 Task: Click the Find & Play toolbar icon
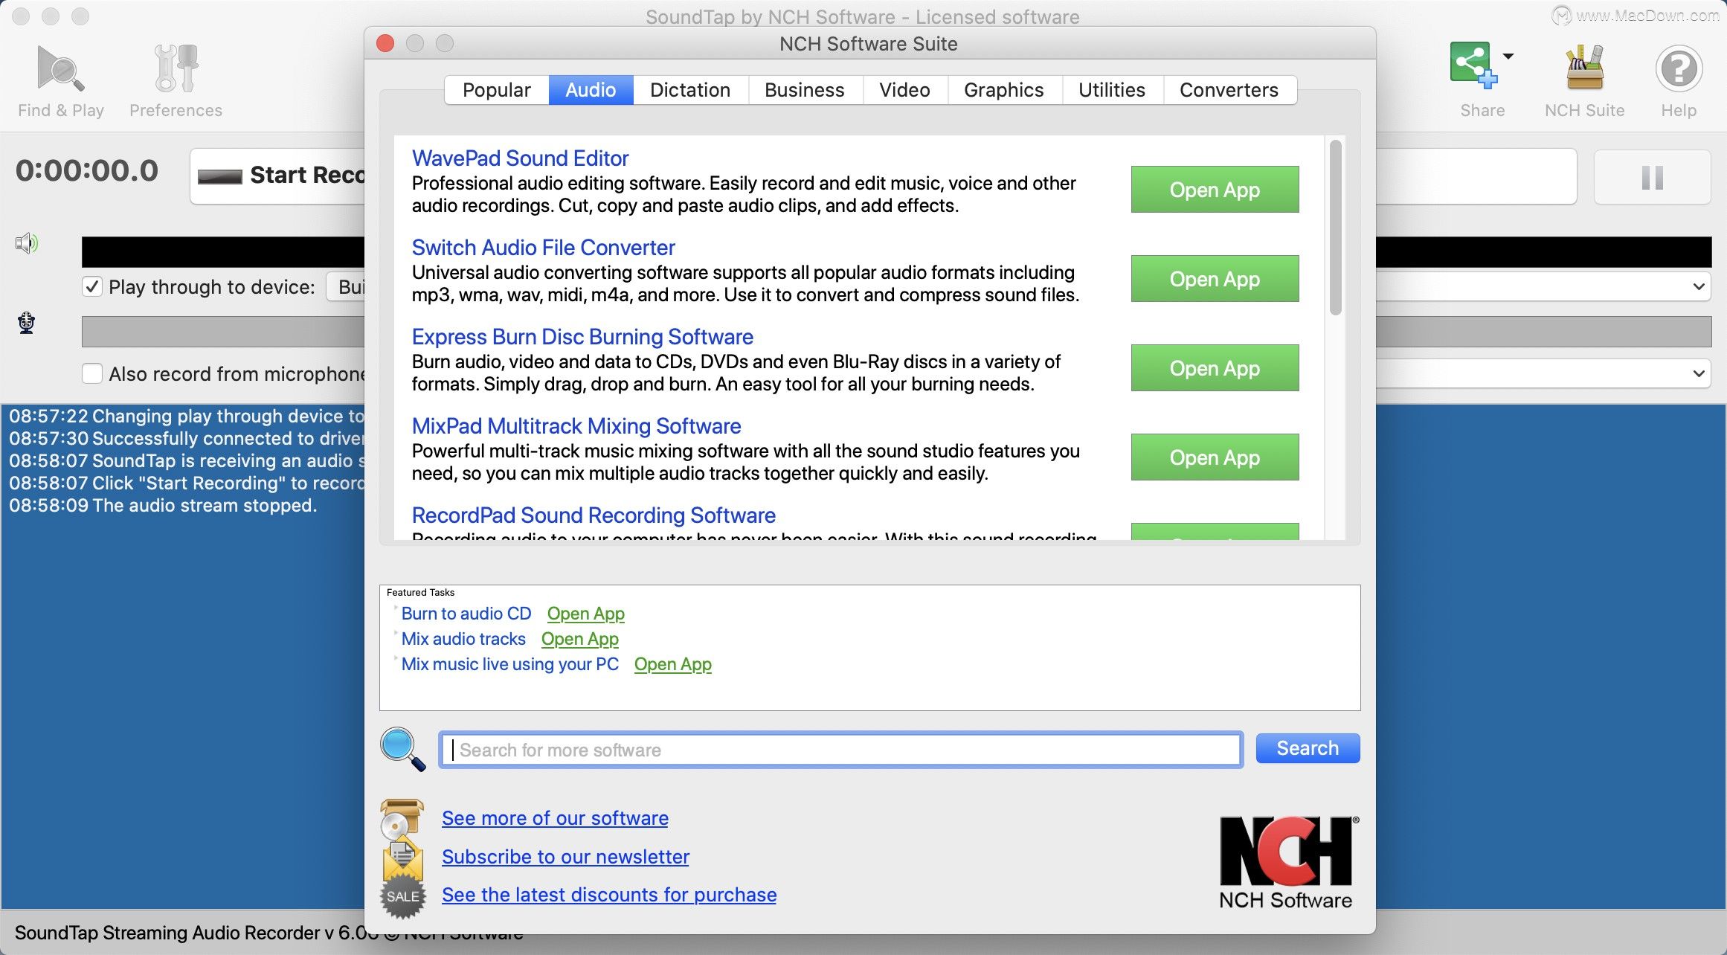click(x=61, y=69)
